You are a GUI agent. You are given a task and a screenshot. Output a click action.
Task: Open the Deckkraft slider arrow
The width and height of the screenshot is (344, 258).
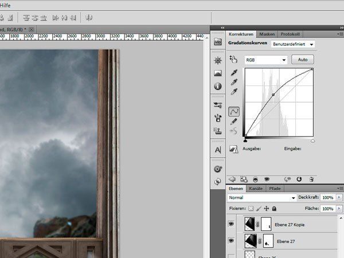(339, 197)
